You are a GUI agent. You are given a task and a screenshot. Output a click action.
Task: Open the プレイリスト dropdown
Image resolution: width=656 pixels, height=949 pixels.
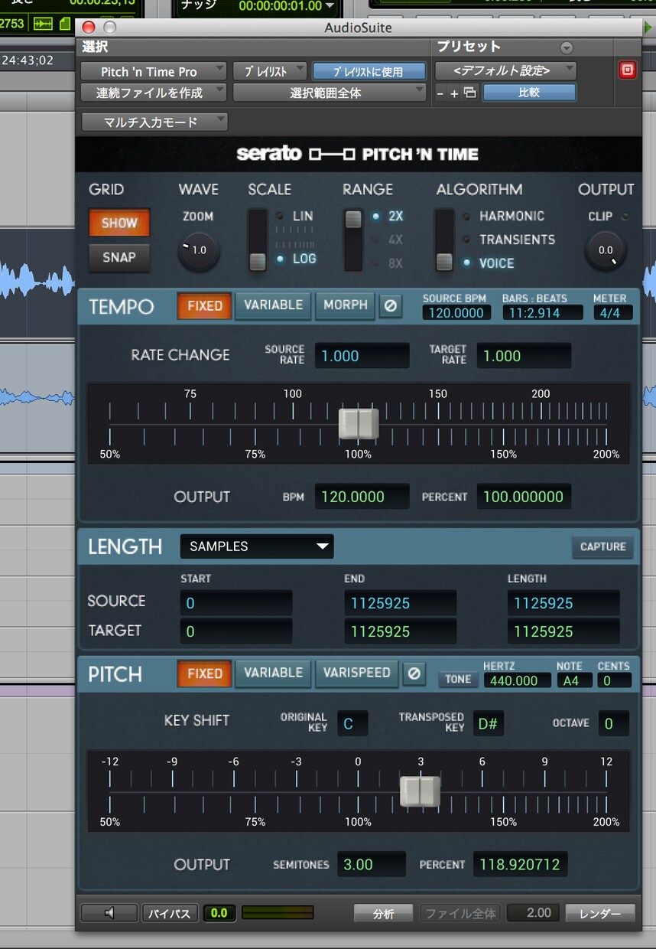[270, 71]
